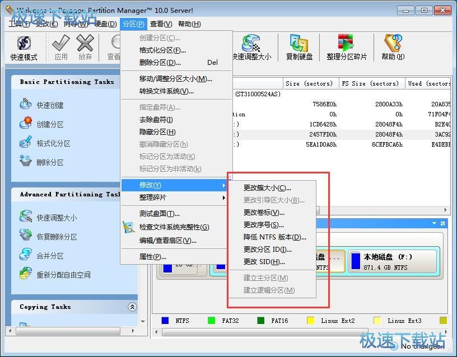This screenshot has width=457, height=357.
Task: Click the FAT32 green legend swatch
Action: point(211,321)
